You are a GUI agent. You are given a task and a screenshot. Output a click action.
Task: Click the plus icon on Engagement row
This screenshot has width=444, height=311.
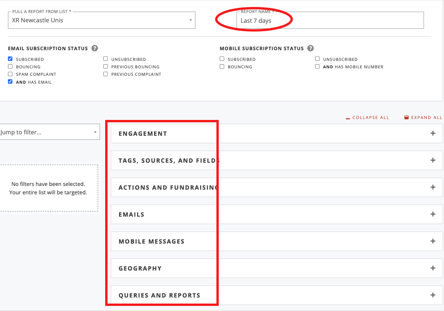point(433,133)
